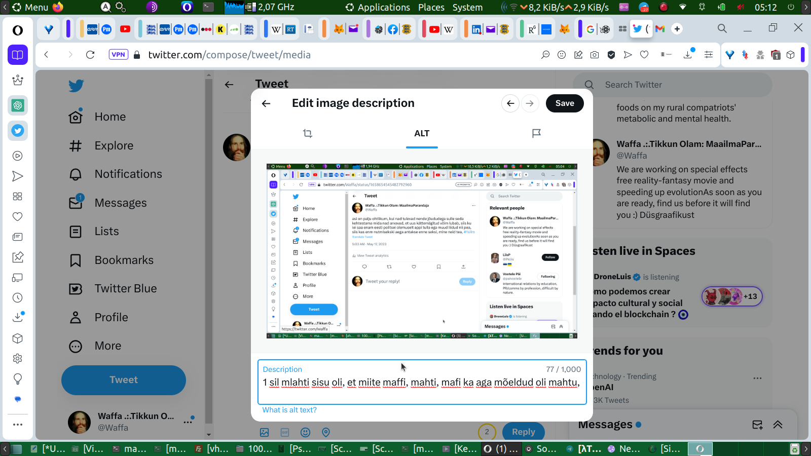Click the 05:12 clock in top panel
The image size is (811, 456).
tap(765, 7)
